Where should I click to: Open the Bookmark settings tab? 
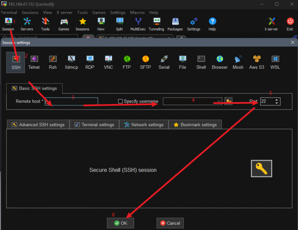pyautogui.click(x=195, y=124)
